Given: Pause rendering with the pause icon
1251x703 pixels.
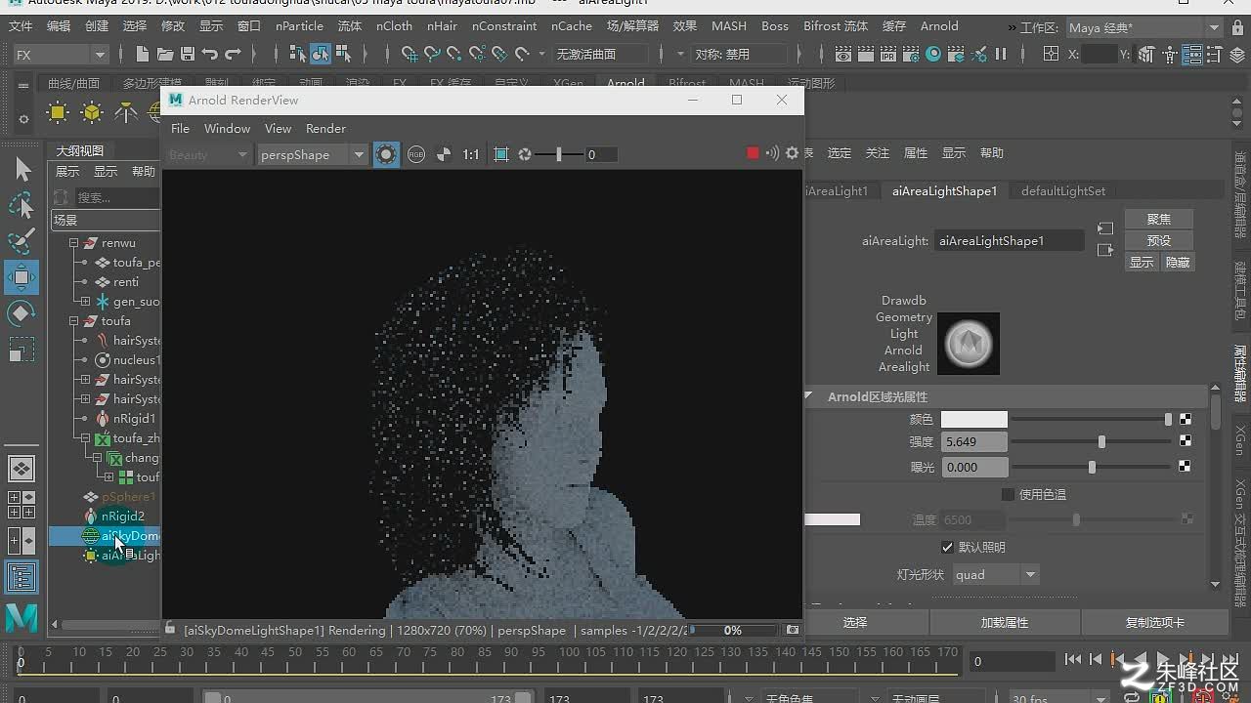Looking at the screenshot, I should 1001,54.
